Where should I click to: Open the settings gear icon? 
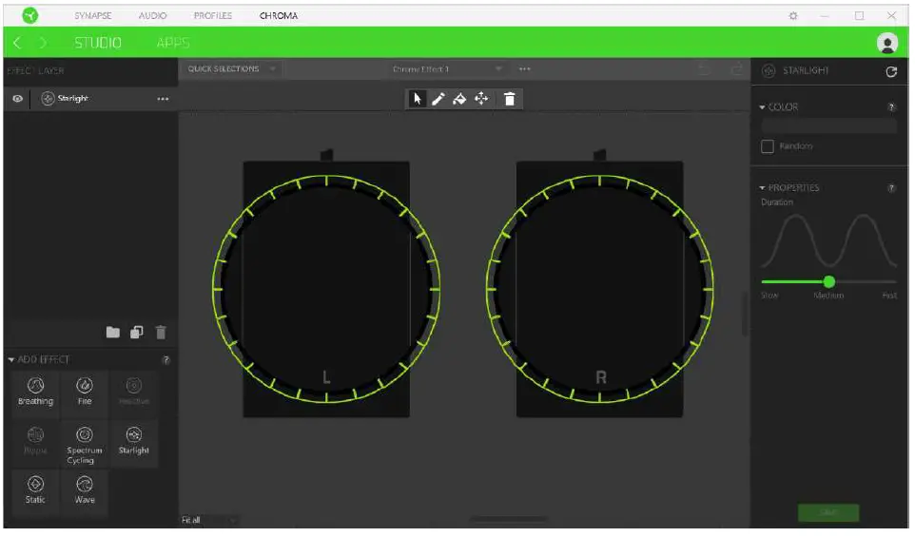[792, 16]
